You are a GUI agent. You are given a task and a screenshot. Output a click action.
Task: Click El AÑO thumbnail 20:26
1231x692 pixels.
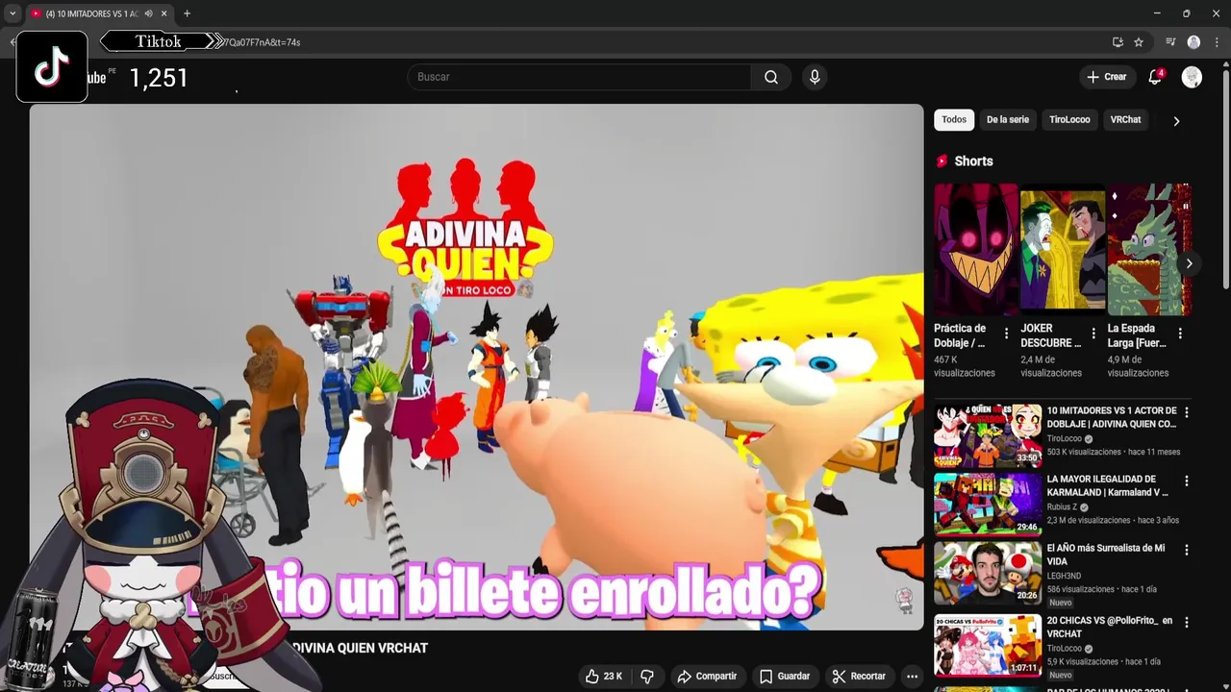point(988,573)
